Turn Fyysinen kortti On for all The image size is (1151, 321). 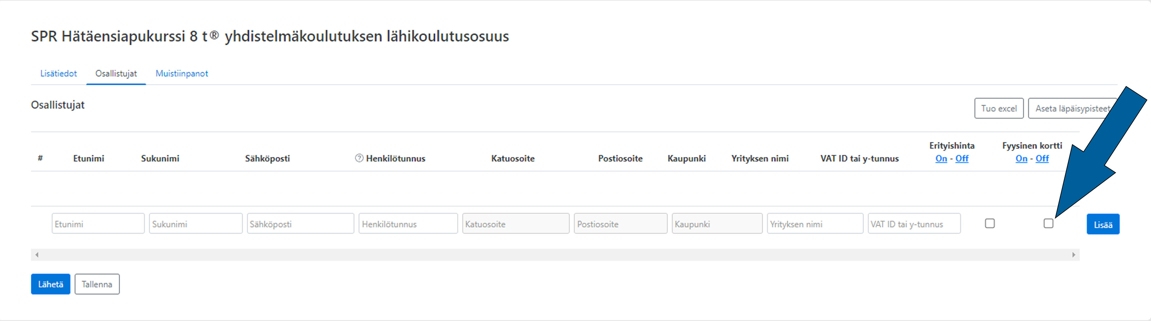pyautogui.click(x=1021, y=158)
